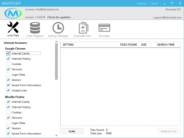Screen dimensions: 184x138
Task: Enable Google Chrome Cookies checkbox
Action: coord(8,64)
